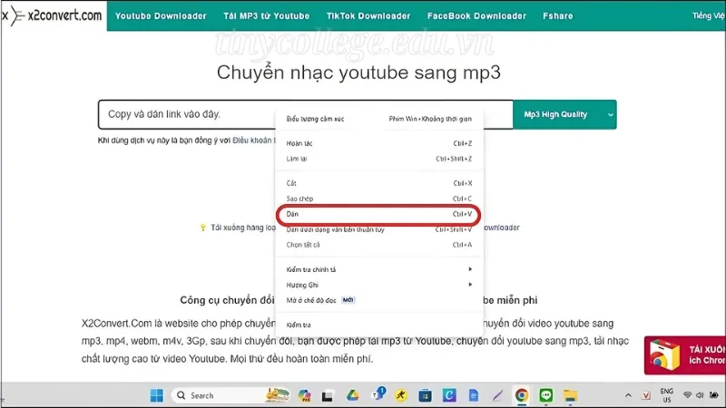Viewport: 726px width, 408px height.
Task: Open ENG US language switcher
Action: coord(667,395)
